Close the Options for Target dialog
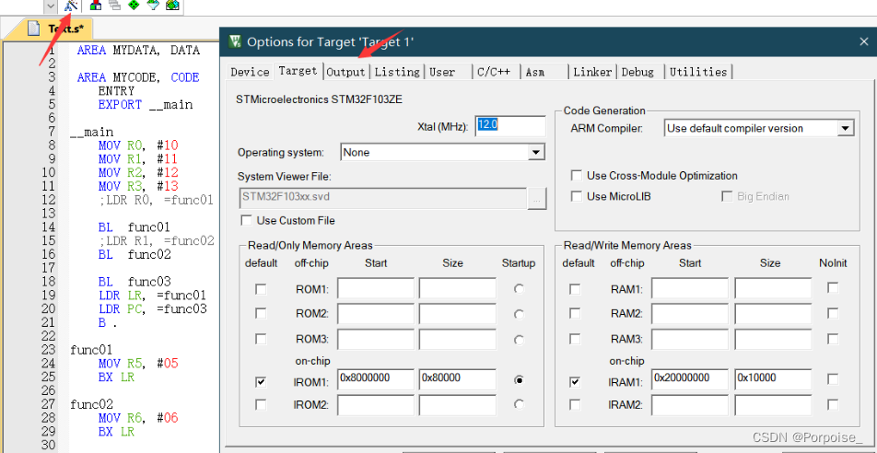This screenshot has height=453, width=877. pyautogui.click(x=863, y=41)
